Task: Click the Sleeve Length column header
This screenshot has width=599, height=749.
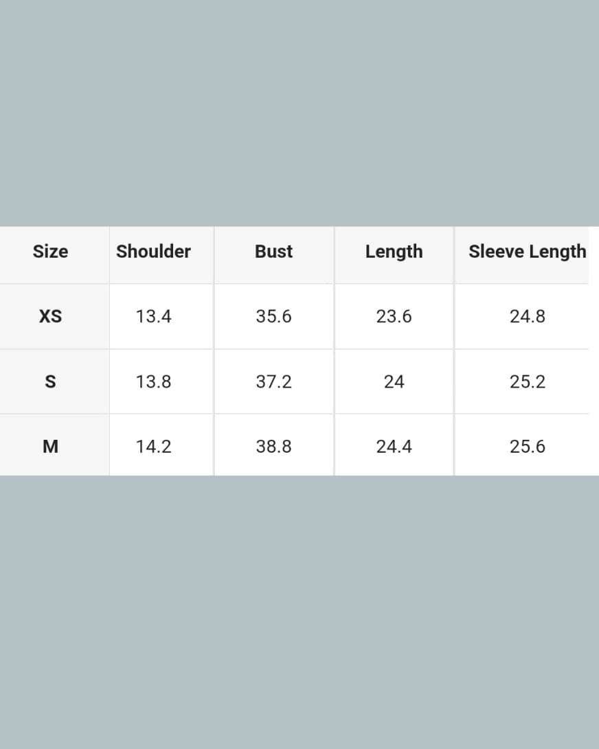Action: (527, 251)
